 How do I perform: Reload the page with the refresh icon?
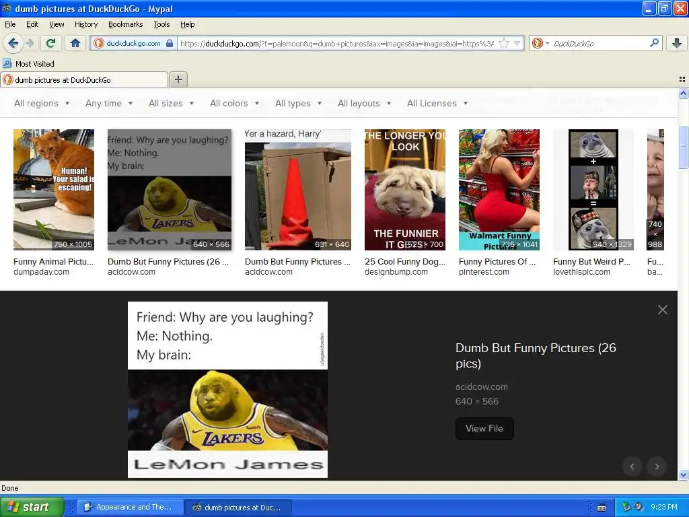[50, 43]
